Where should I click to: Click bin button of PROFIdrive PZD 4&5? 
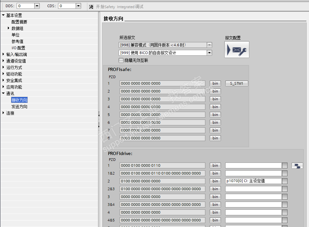pos(215,220)
